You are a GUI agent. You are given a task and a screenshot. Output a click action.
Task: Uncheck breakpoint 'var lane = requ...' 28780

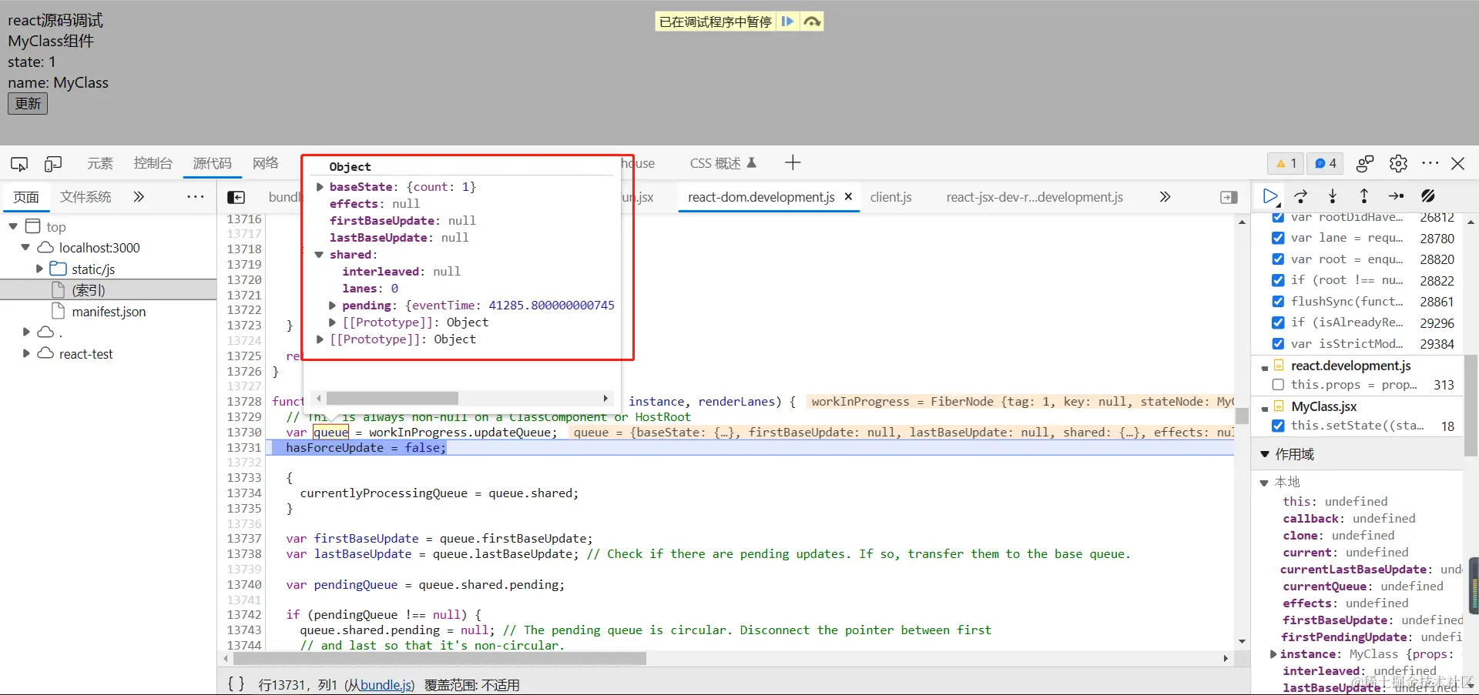click(x=1278, y=238)
